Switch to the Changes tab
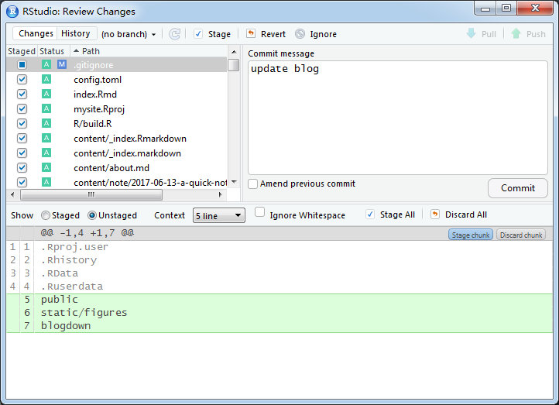Image resolution: width=559 pixels, height=405 pixels. point(36,33)
